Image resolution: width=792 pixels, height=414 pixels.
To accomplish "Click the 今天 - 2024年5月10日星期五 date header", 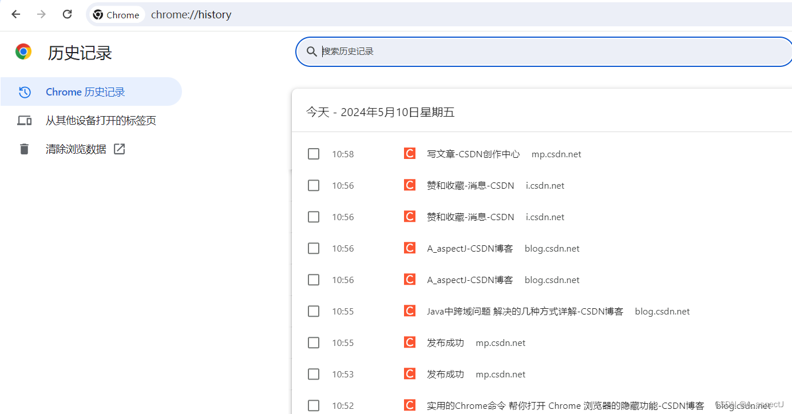I will 380,112.
